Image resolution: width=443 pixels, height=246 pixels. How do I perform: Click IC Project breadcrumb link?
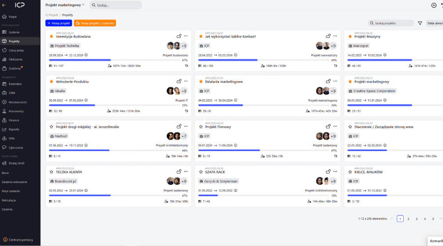coord(51,15)
